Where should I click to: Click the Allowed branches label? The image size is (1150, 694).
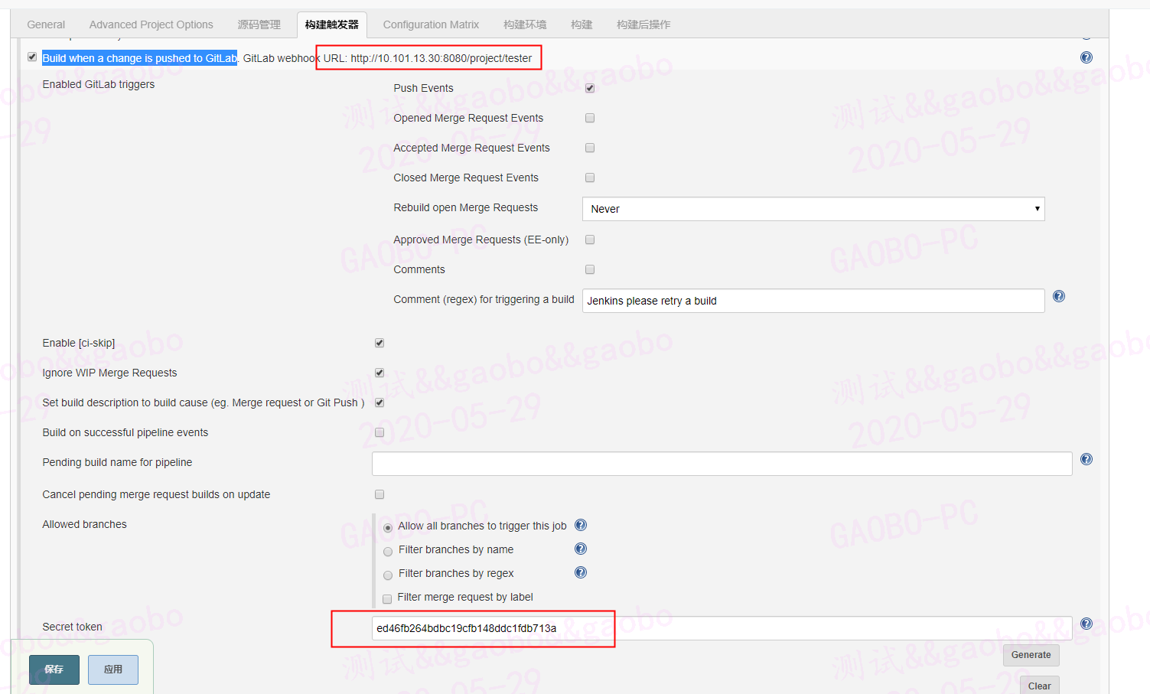point(85,524)
